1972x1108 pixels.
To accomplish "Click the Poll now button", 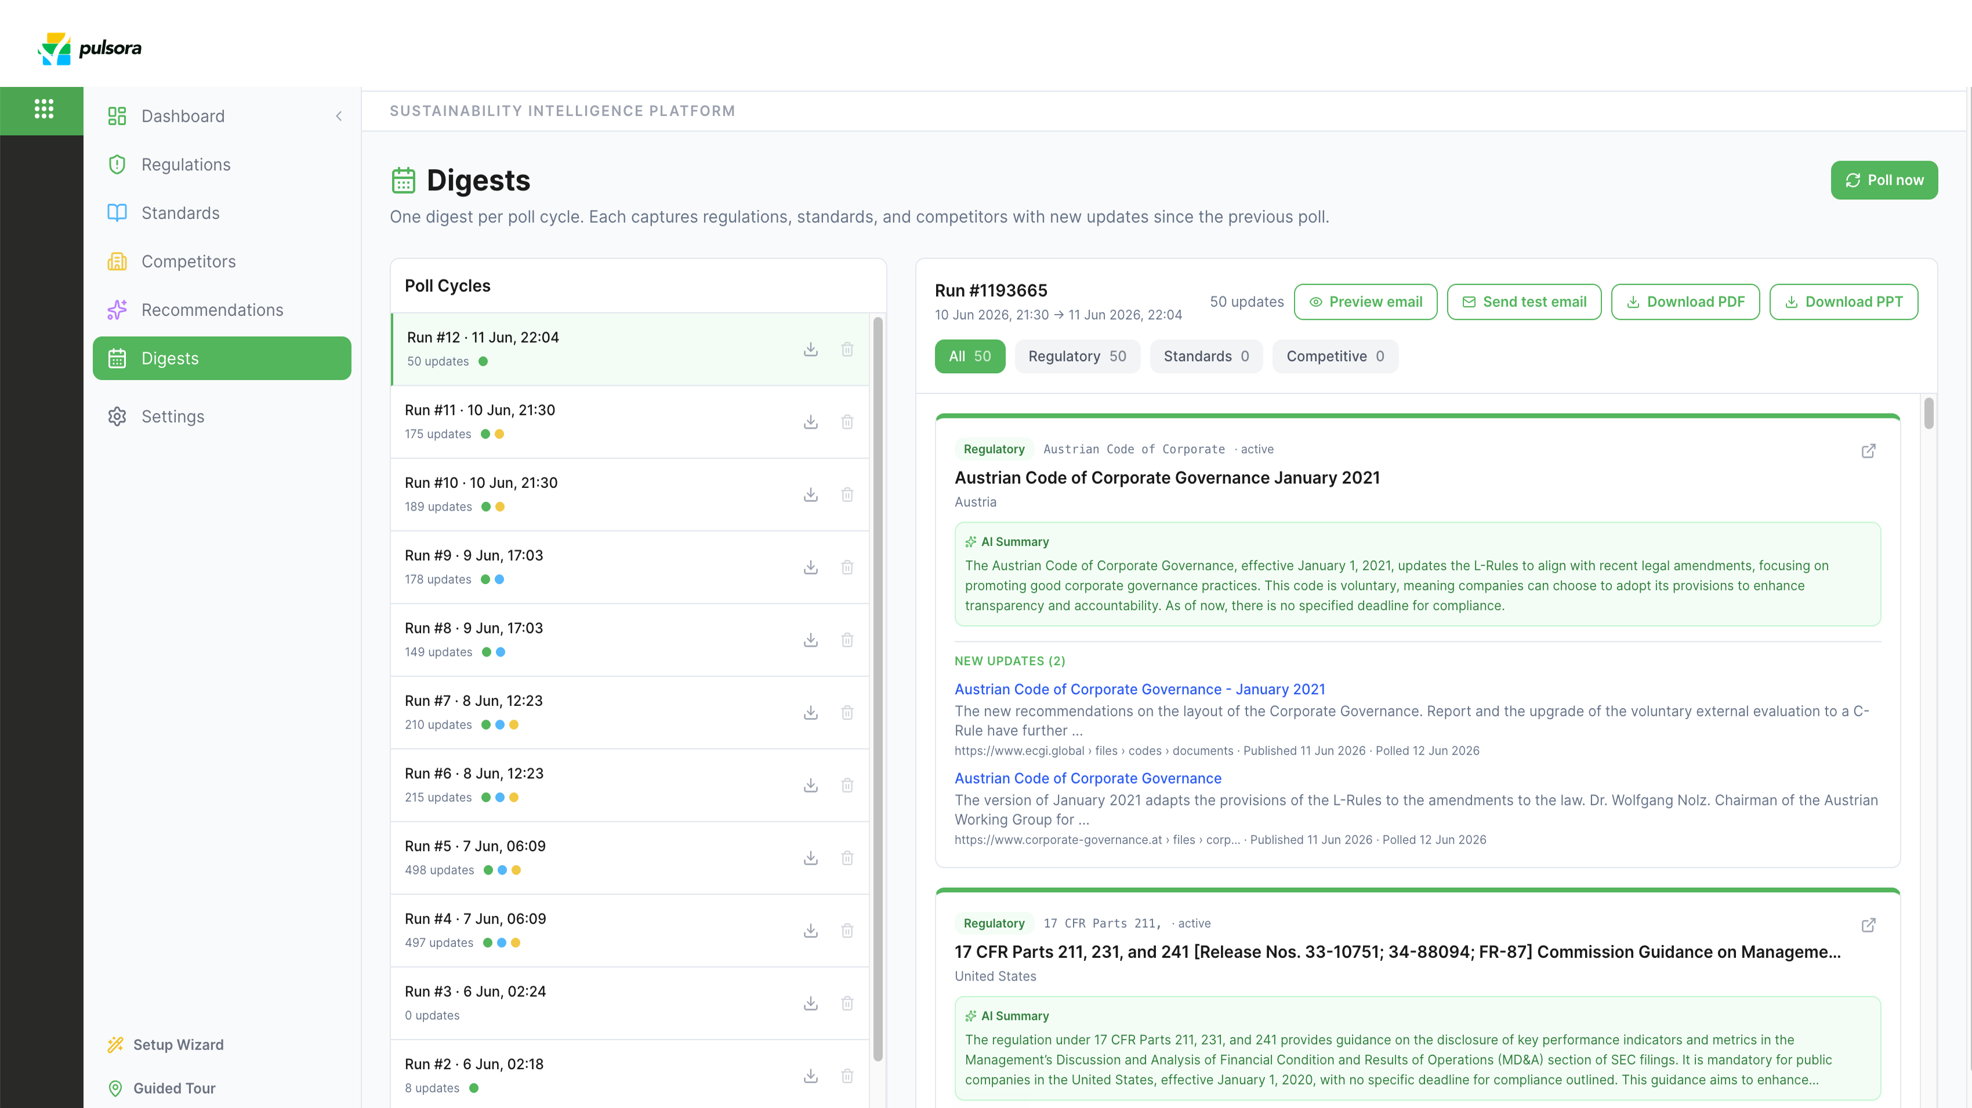I will (x=1884, y=180).
